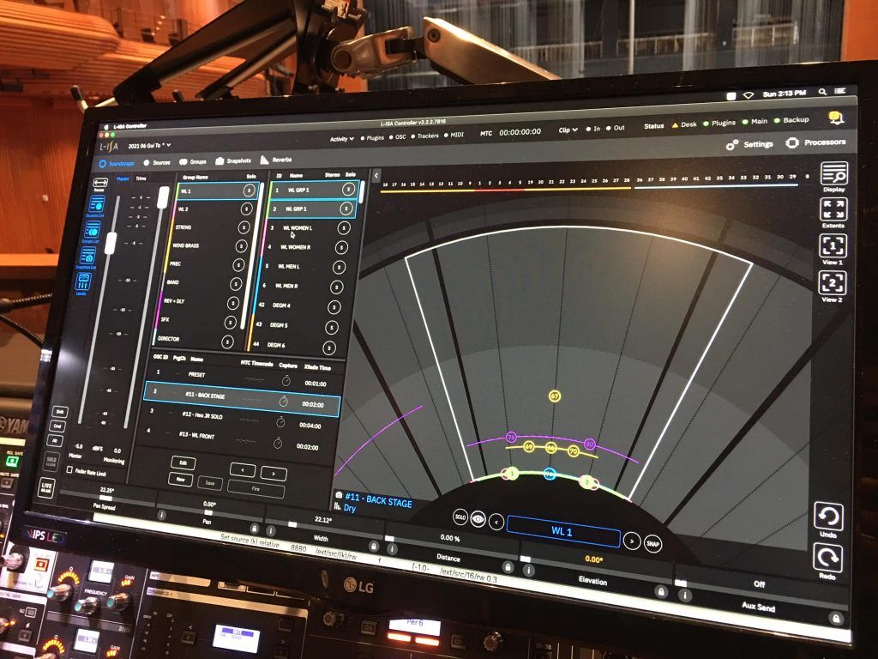The width and height of the screenshot is (878, 659).
Task: Click the Edit snapshot button
Action: point(183,463)
